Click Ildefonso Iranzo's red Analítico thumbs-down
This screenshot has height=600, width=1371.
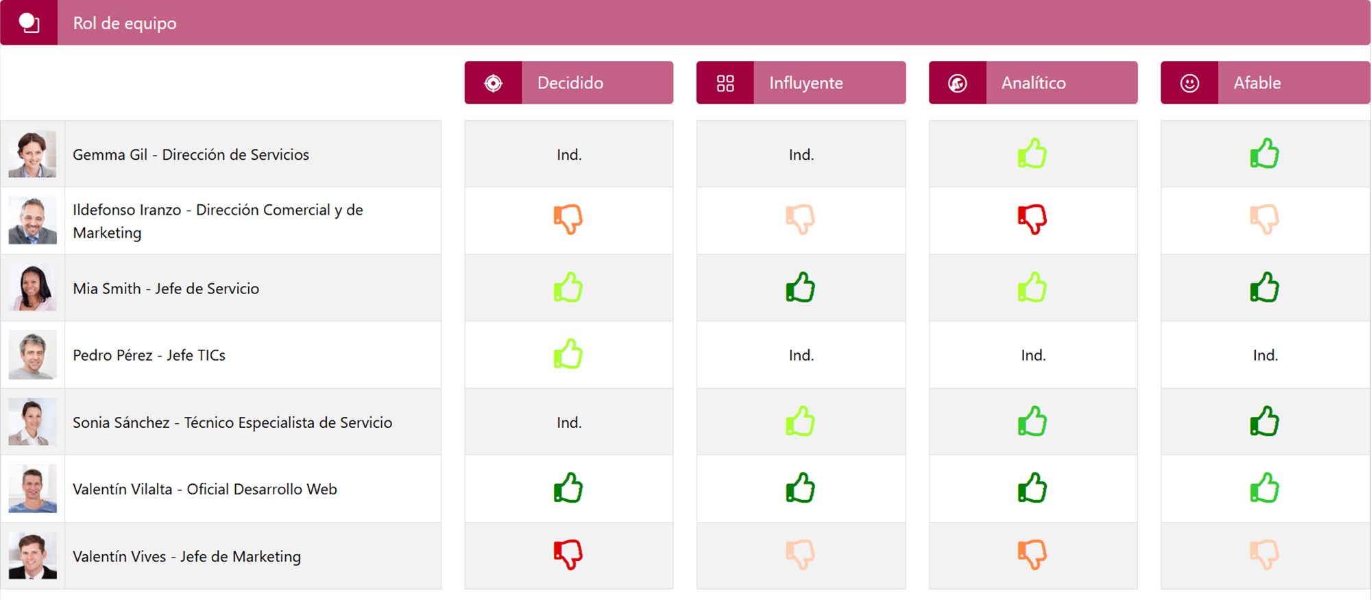1032,219
